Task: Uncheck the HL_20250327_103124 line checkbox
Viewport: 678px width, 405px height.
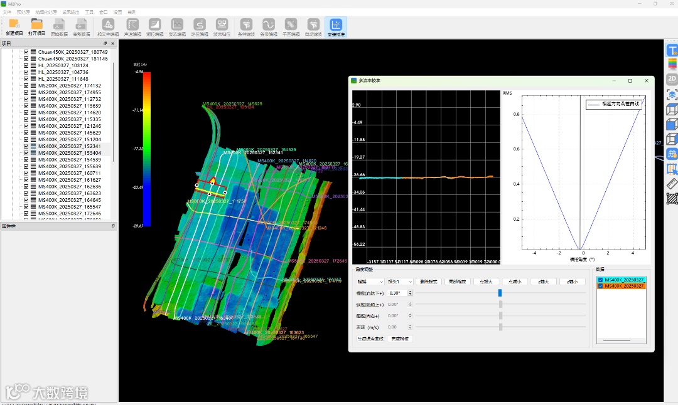Action: tap(26, 65)
